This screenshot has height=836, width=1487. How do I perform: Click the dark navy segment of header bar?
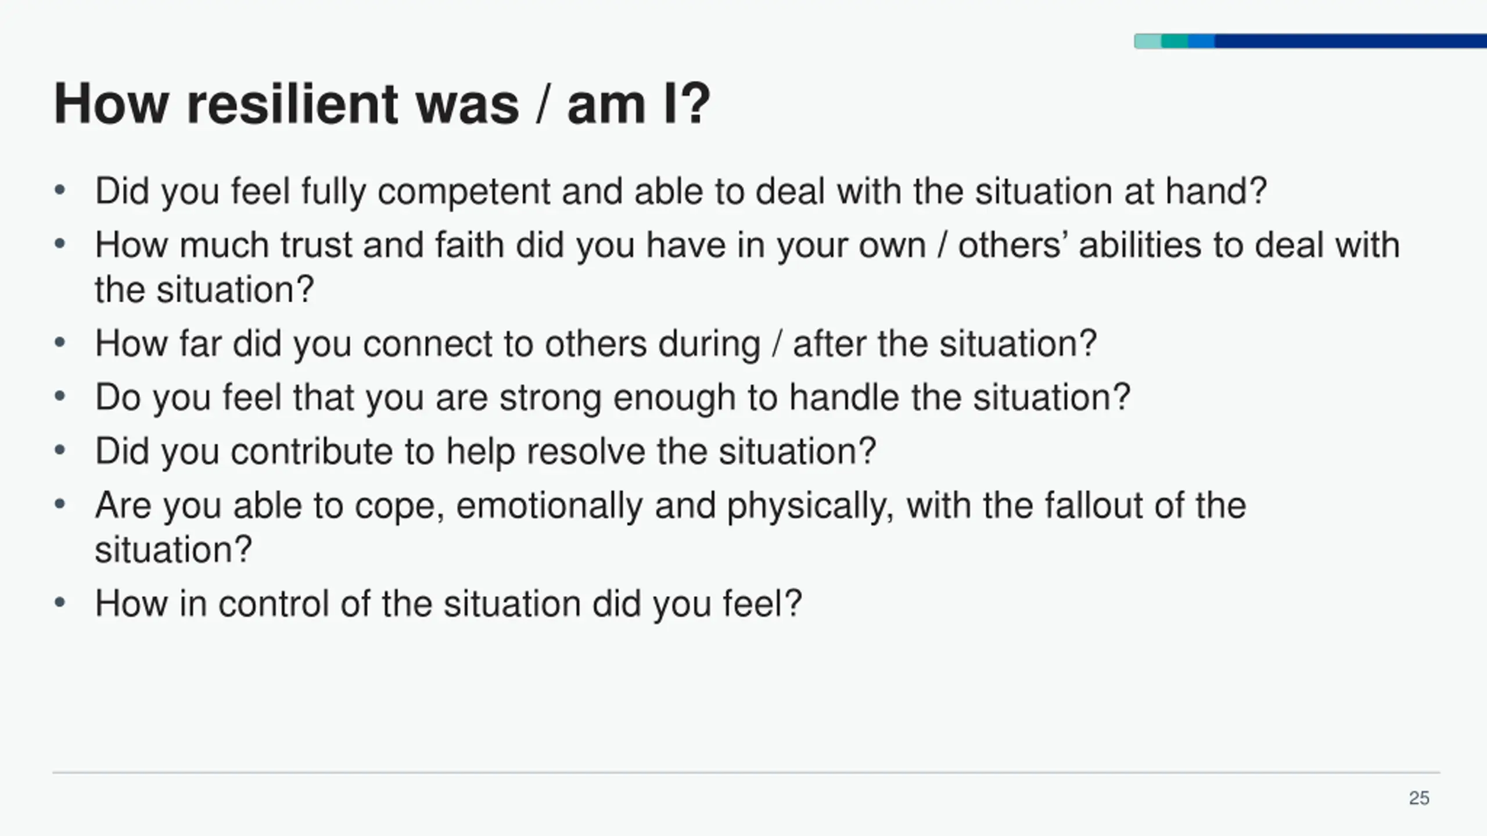click(1348, 41)
